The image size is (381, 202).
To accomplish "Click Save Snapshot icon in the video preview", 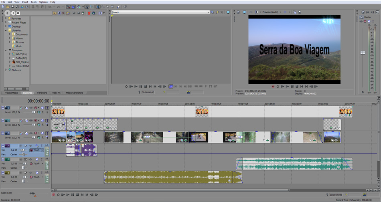I will (299, 12).
